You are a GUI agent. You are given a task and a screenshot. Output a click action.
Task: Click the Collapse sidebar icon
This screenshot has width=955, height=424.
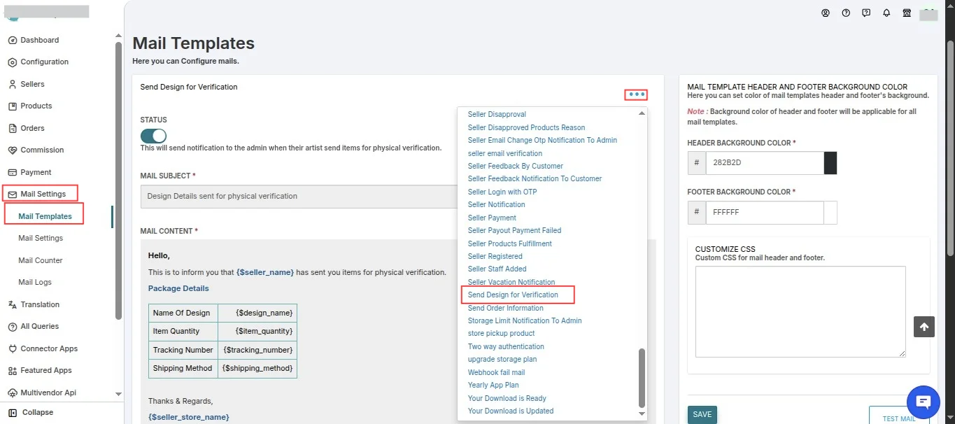coord(12,412)
